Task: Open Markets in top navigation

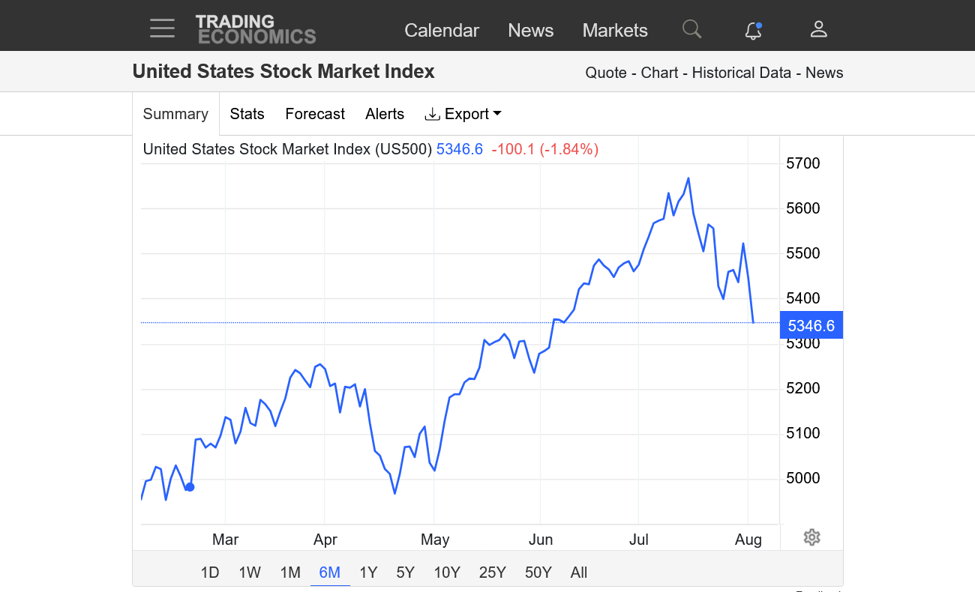Action: pos(615,30)
